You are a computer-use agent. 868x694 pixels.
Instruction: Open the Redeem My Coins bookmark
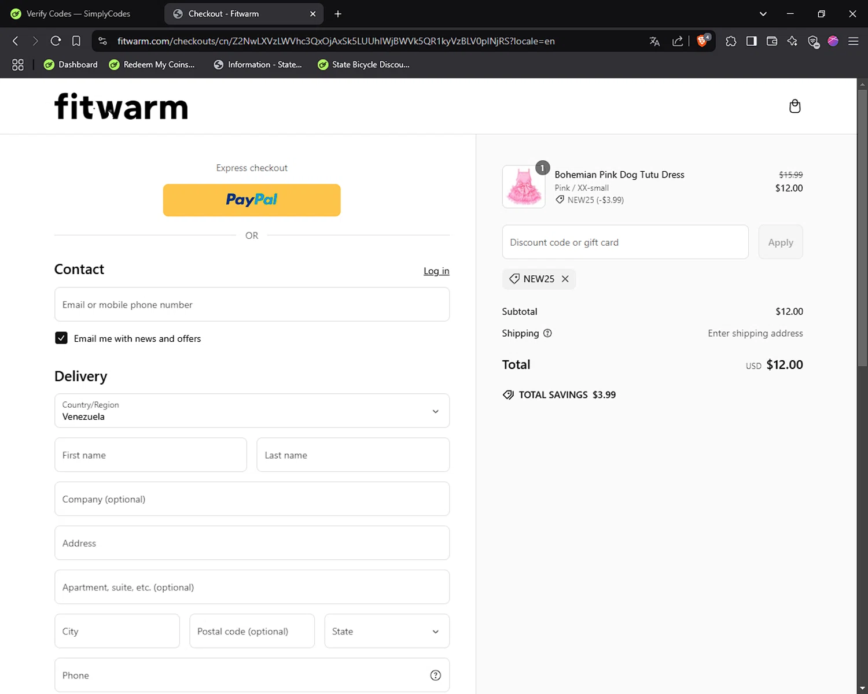click(152, 65)
